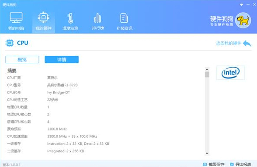Click the 英特尔 manufacturer value

[52, 78]
